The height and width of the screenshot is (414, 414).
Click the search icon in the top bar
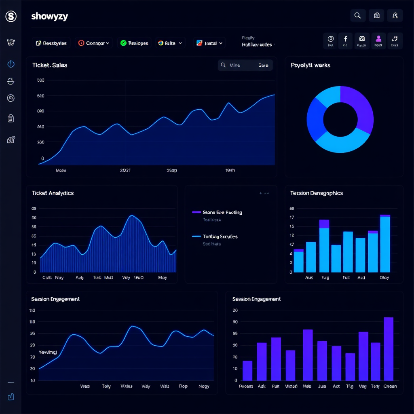[357, 15]
